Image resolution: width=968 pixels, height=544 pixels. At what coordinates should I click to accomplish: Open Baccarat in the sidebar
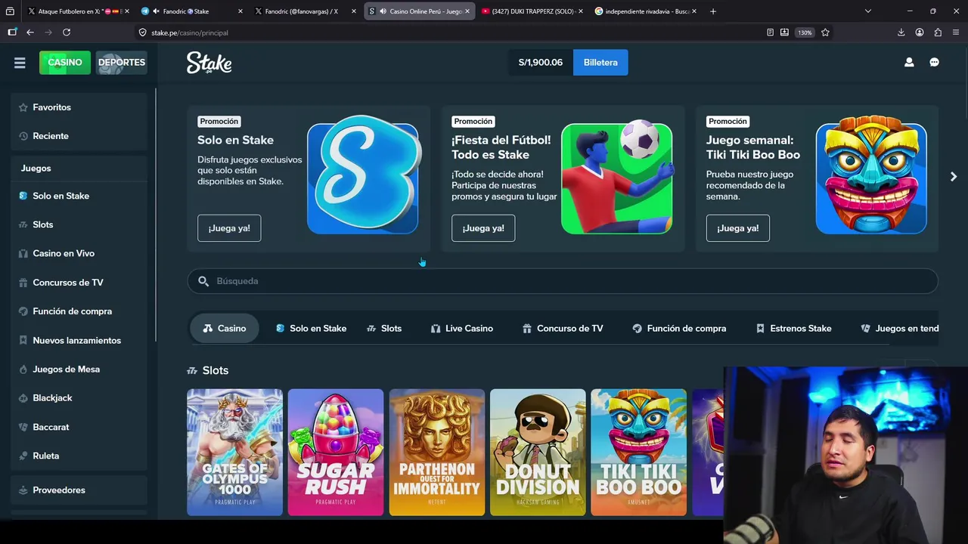(79, 427)
